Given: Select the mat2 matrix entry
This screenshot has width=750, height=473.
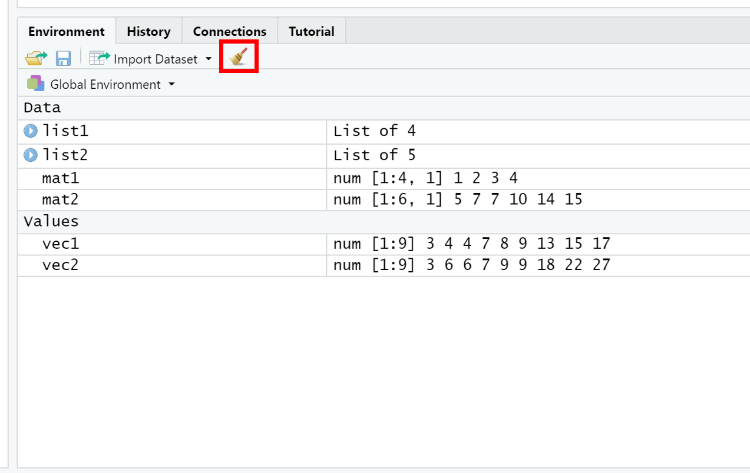Looking at the screenshot, I should [x=384, y=200].
